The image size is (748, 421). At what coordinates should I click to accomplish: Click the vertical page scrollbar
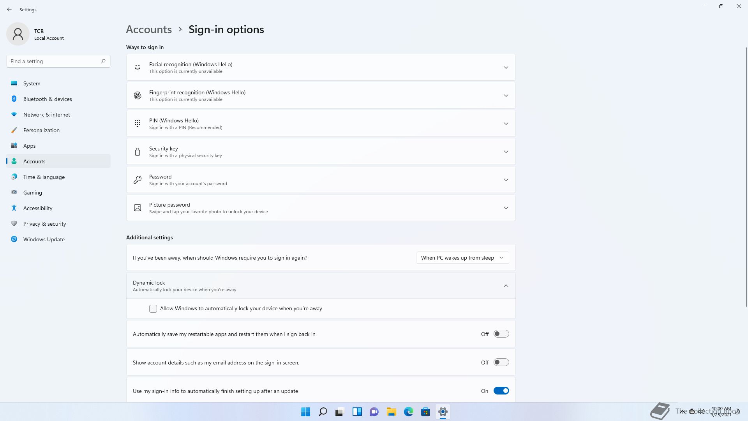746,176
